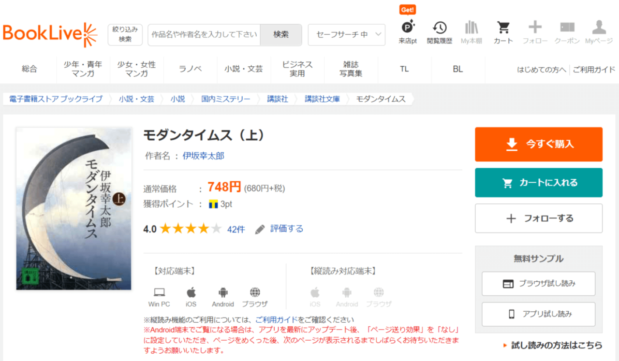
Task: Go to 講談社文庫 breadcrumb
Action: pos(322,99)
